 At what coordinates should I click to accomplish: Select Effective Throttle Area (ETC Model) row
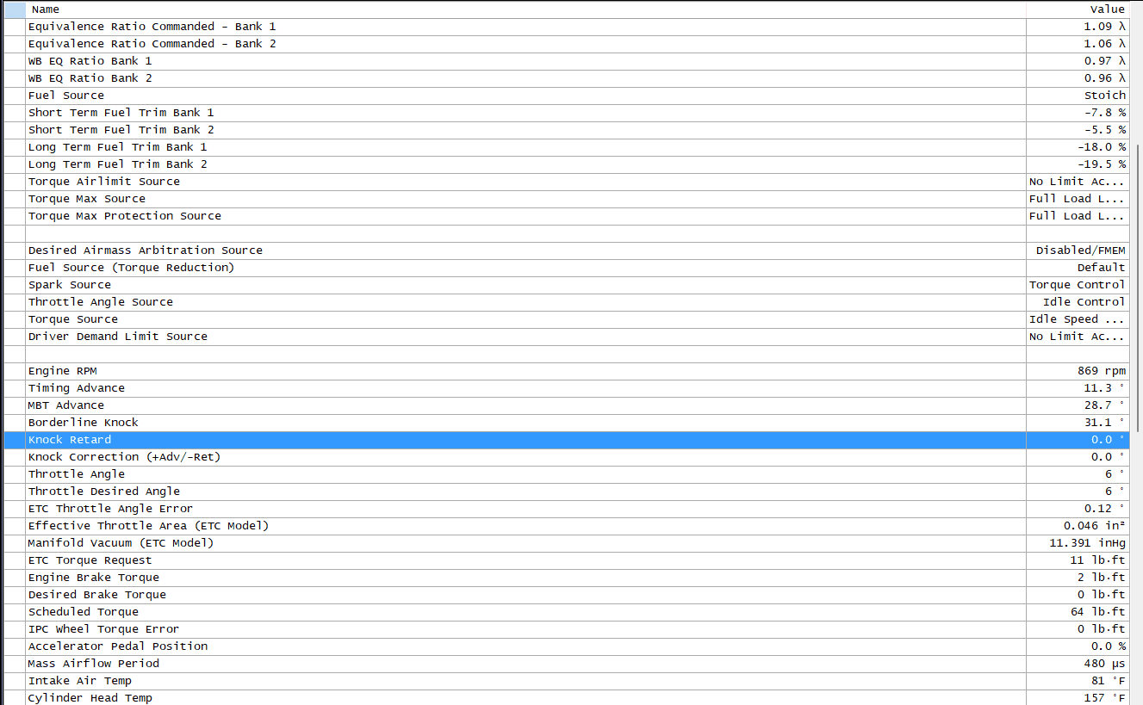[x=567, y=526]
